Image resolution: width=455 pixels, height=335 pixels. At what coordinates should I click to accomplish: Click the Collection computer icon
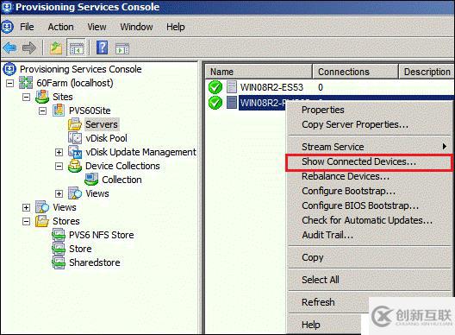click(91, 180)
